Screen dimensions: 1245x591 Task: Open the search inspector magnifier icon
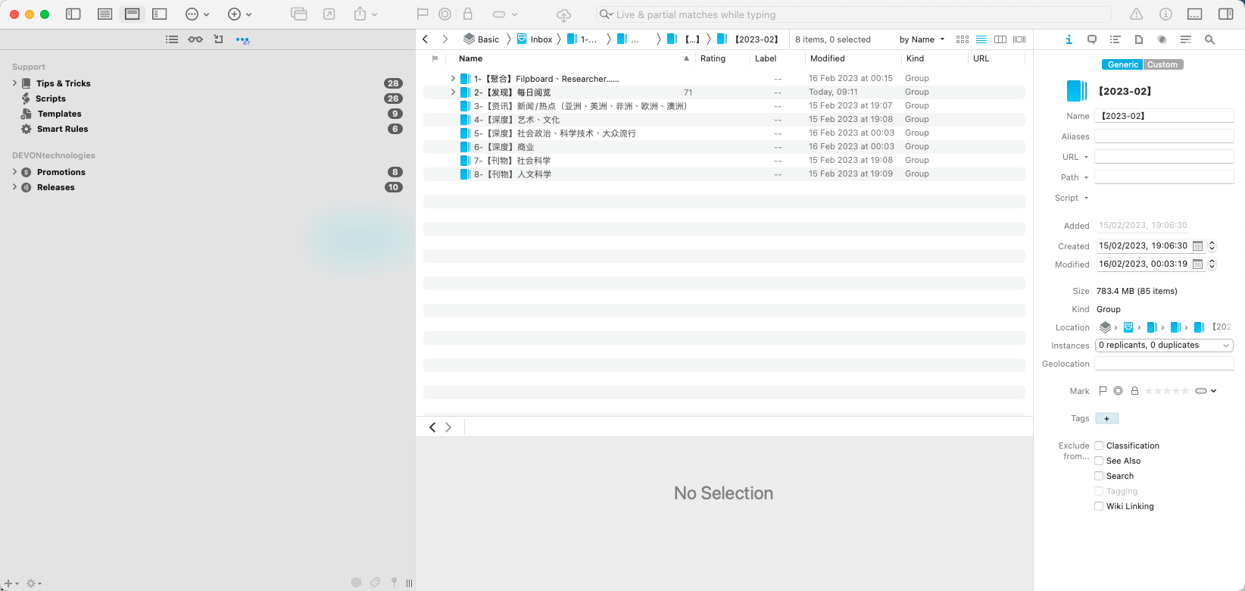click(1209, 39)
